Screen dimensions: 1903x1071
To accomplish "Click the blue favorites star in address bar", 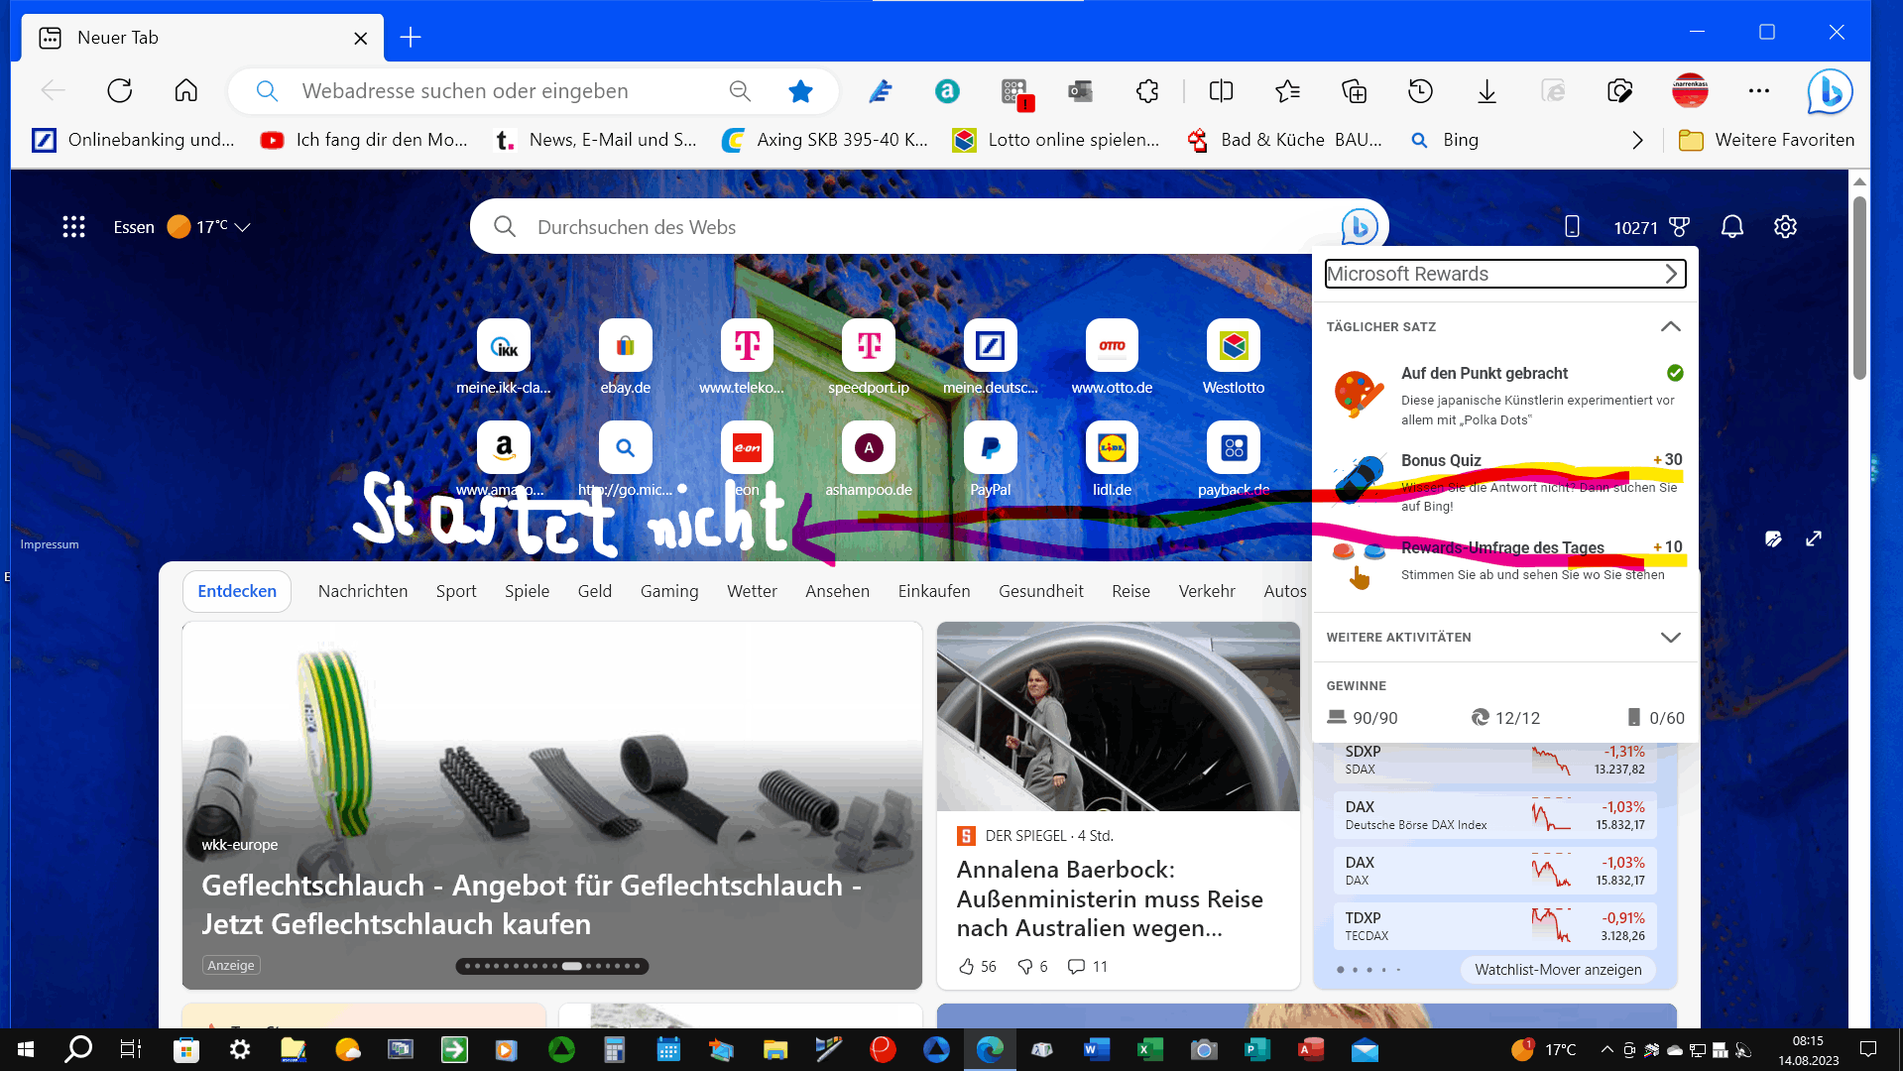I will coord(800,91).
